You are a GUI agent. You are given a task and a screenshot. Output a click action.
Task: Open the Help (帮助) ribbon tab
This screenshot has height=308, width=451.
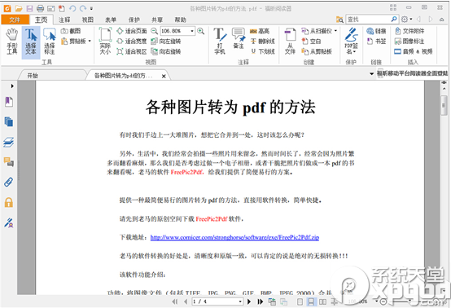181,20
